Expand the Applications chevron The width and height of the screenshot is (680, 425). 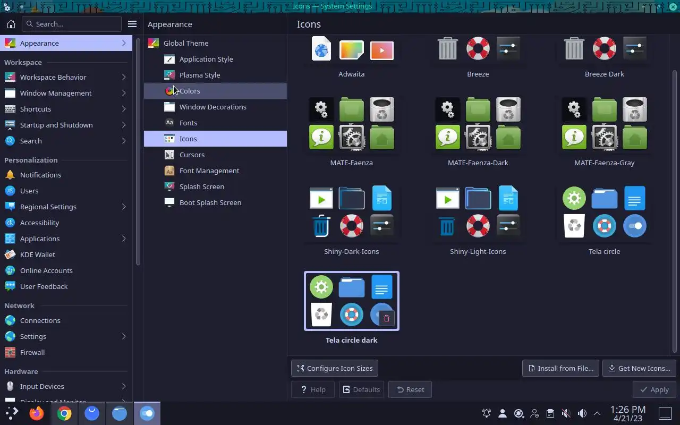124,239
